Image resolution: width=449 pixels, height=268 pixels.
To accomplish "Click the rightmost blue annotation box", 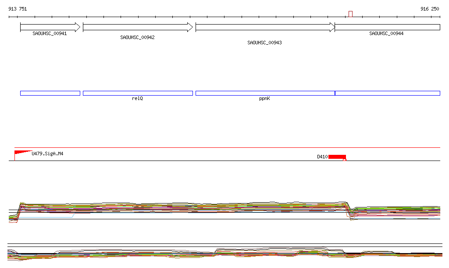I will point(387,93).
